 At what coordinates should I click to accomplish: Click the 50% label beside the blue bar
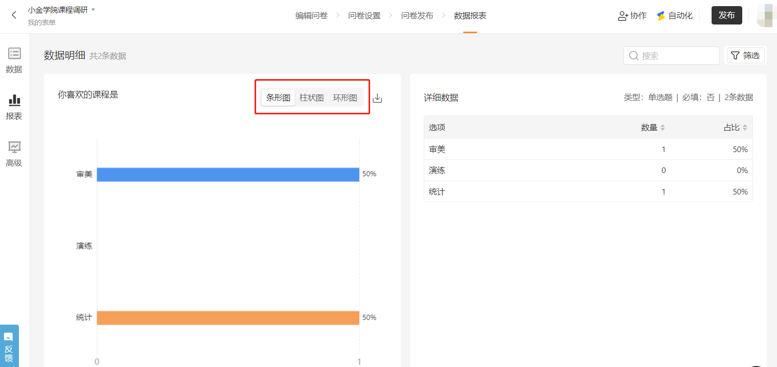click(x=369, y=174)
